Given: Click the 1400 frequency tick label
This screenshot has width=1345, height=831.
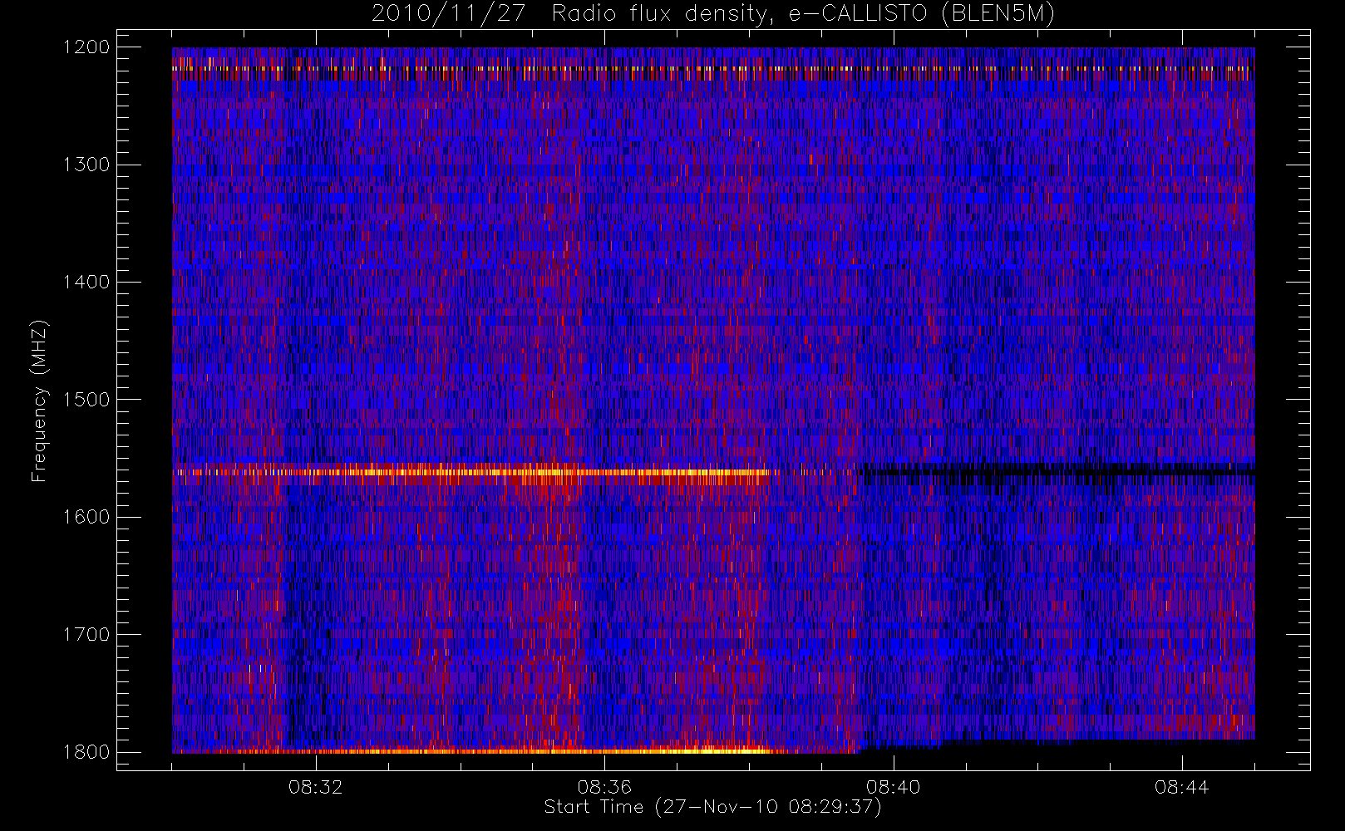Looking at the screenshot, I should pos(86,282).
